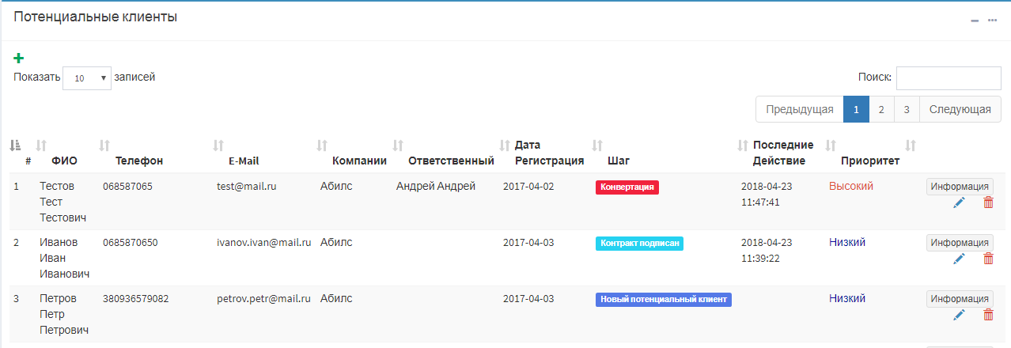Click the Следующая pagination button
Viewport: 1011px width, 348px height.
click(x=960, y=110)
